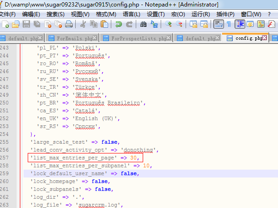
Task: Click the '简体中文' string value
Action: [x=88, y=95]
